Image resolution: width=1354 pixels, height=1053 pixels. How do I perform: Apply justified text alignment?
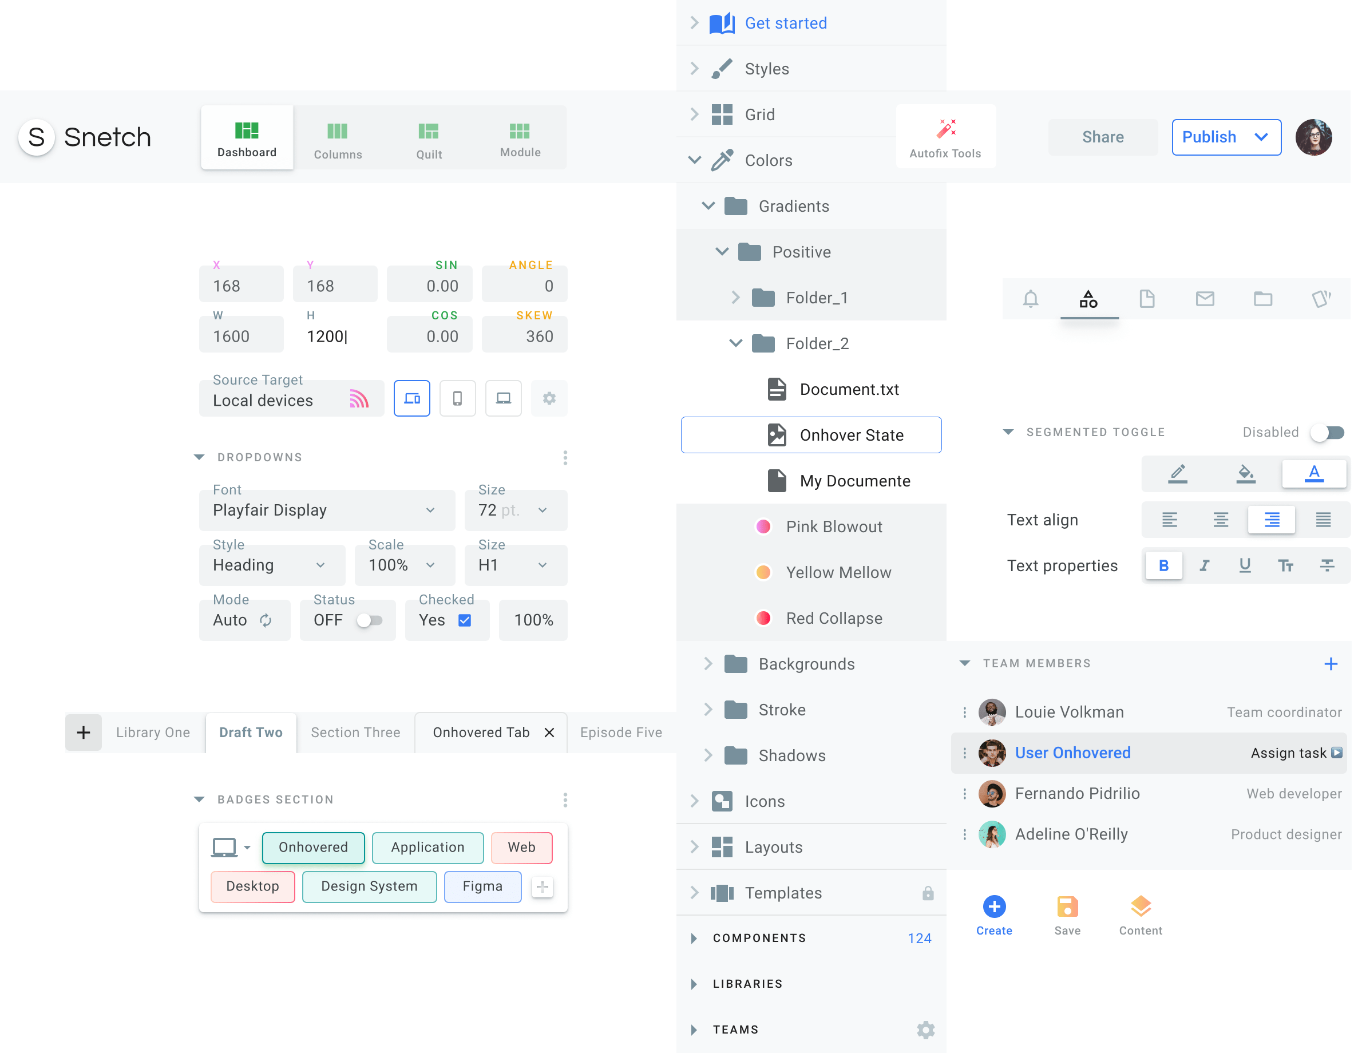pos(1324,520)
